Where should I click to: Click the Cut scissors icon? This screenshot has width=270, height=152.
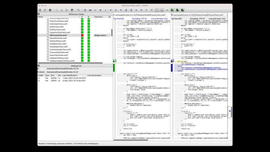click(62, 10)
